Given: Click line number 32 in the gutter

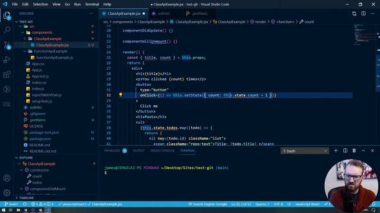Looking at the screenshot, I should coord(109,95).
